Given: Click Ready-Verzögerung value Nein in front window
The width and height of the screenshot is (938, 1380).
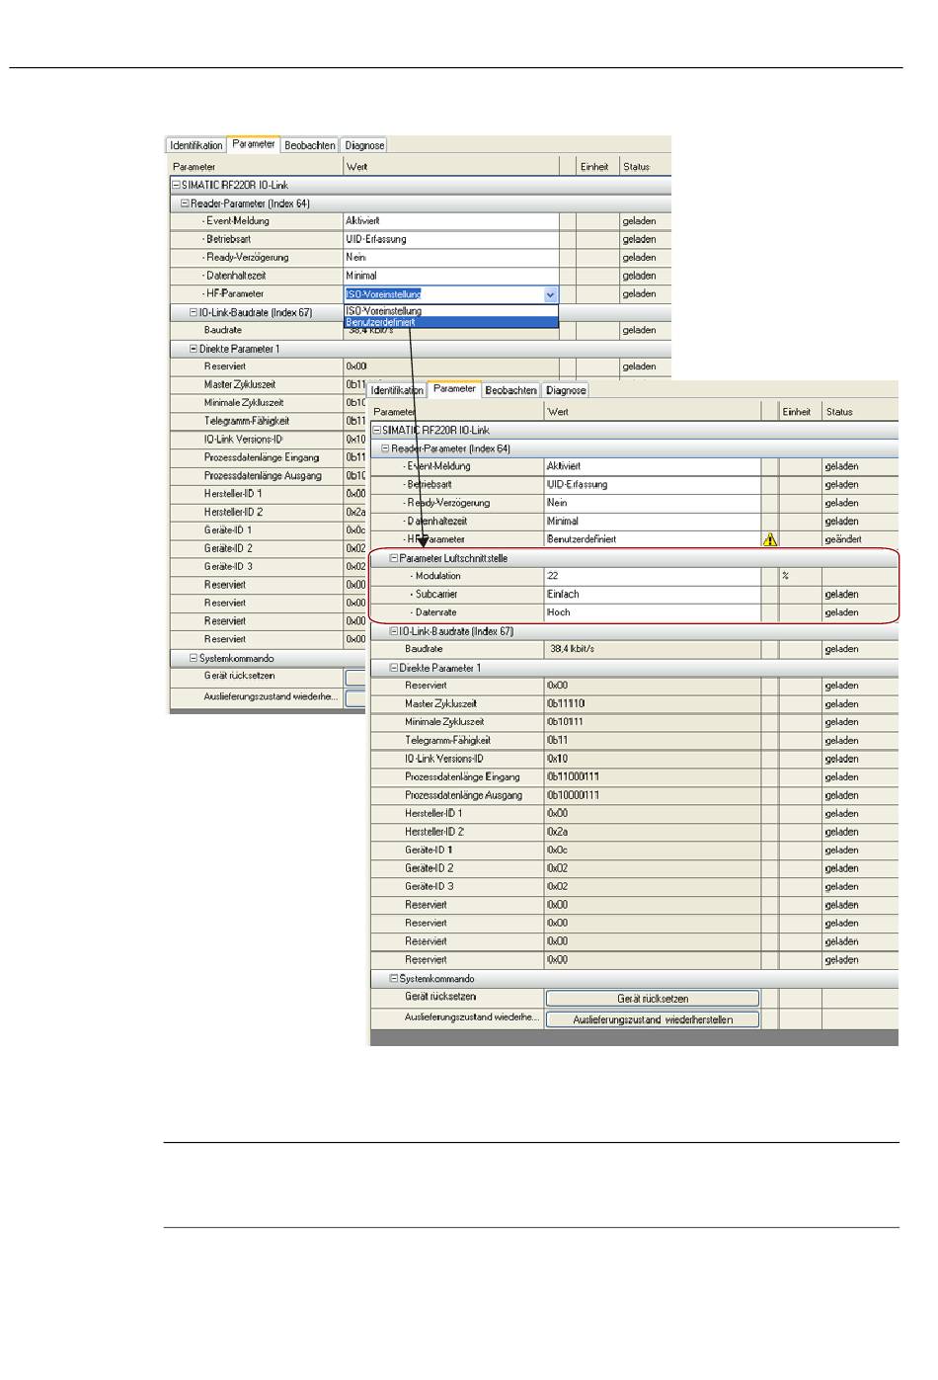Looking at the screenshot, I should coord(653,503).
